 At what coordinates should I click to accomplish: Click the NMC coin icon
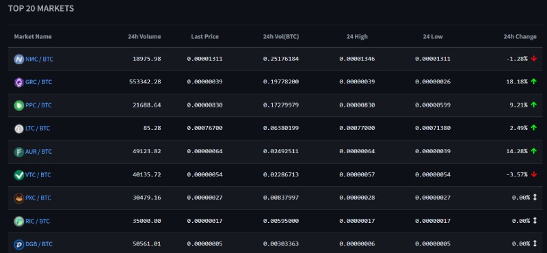19,59
